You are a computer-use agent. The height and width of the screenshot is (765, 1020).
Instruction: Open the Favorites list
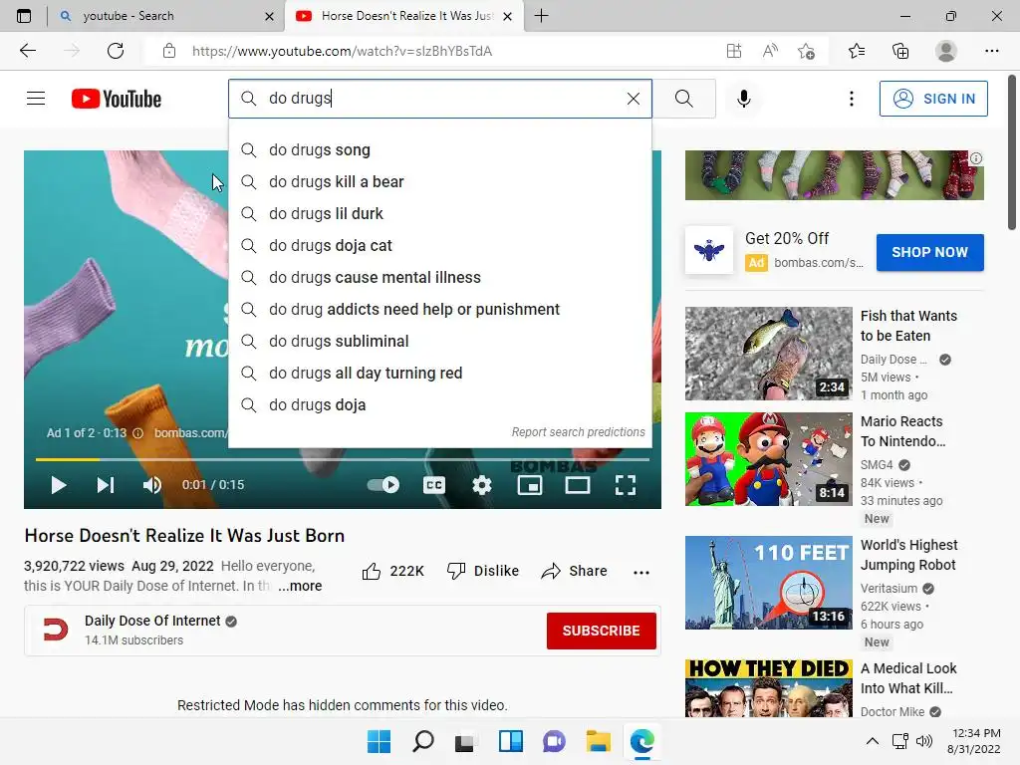click(x=857, y=51)
